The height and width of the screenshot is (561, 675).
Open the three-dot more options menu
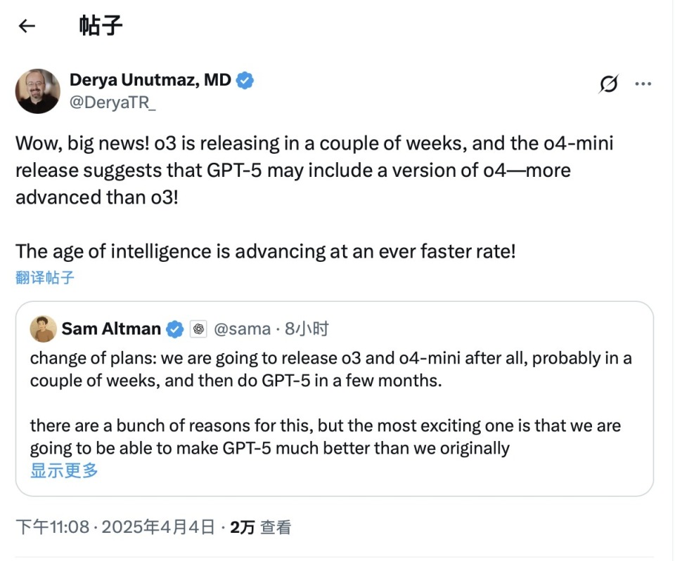[643, 84]
